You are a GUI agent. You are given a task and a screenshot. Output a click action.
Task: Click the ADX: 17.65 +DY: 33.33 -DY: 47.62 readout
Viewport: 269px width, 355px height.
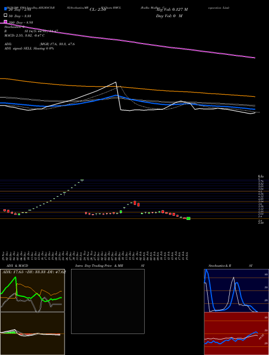click(34, 272)
